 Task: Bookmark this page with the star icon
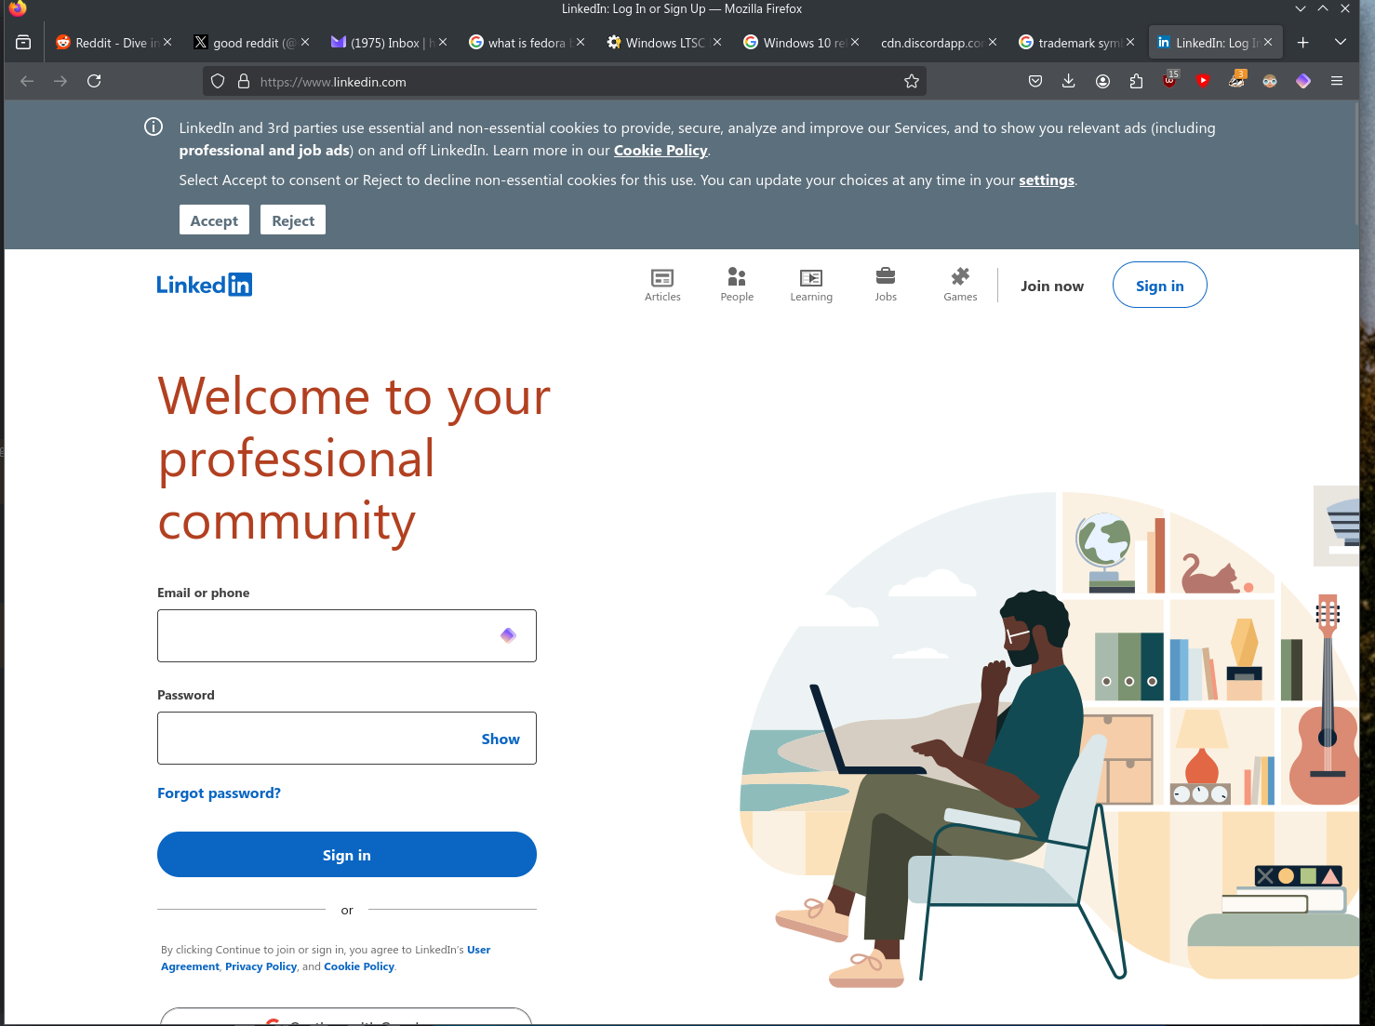click(912, 82)
